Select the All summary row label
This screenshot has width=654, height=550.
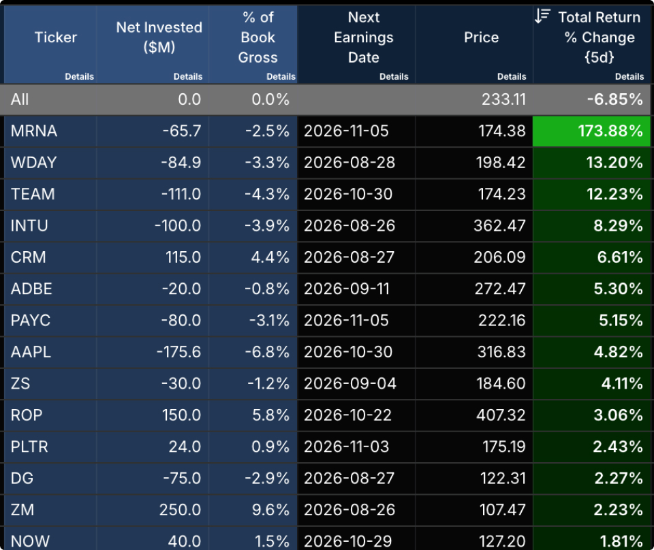coord(20,99)
